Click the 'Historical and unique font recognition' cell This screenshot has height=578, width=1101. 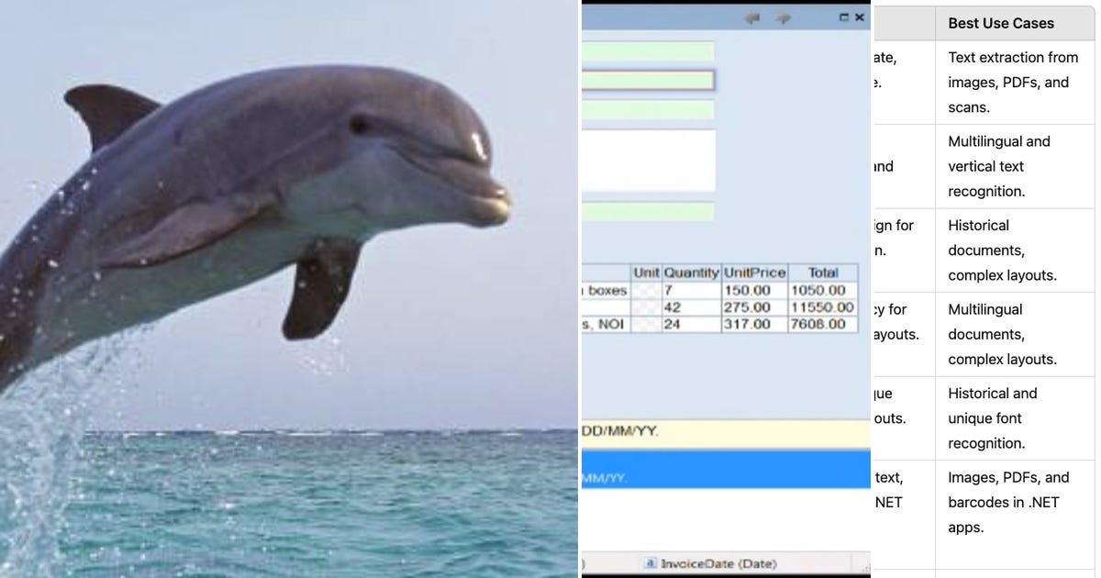(1015, 418)
